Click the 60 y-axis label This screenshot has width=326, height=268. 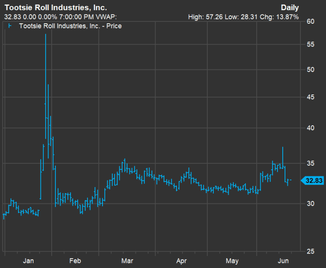[x=311, y=21]
